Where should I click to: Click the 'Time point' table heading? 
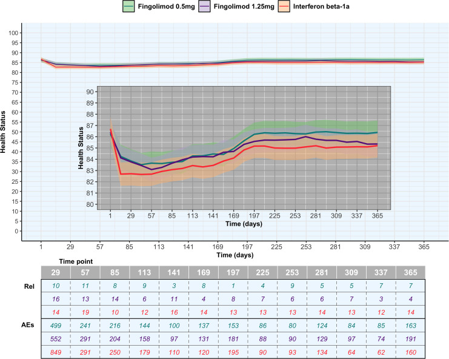click(76, 261)
